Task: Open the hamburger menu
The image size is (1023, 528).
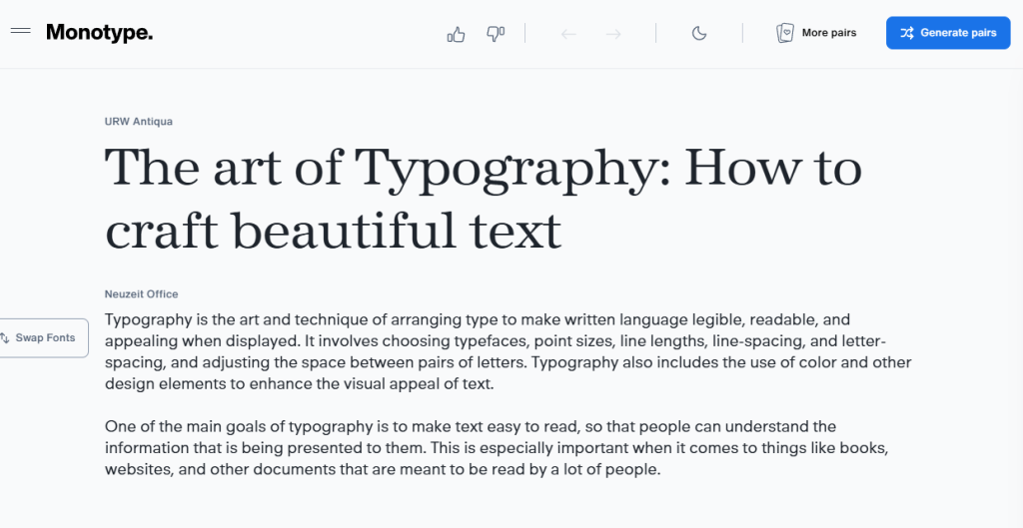Action: (x=21, y=32)
